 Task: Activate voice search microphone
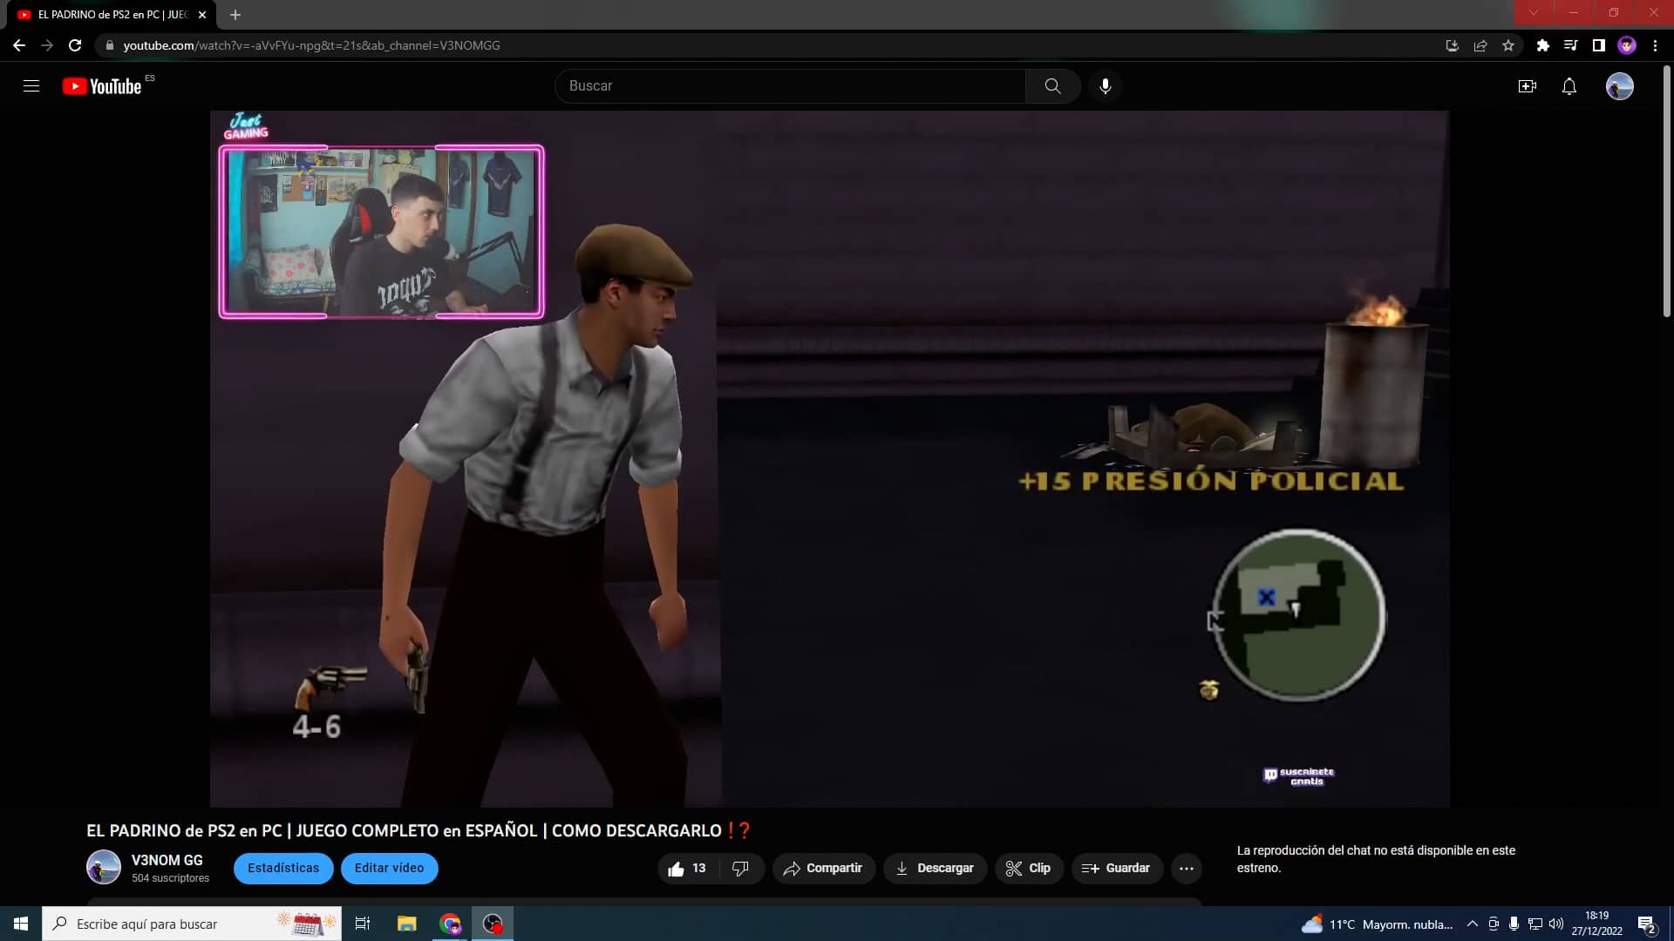(x=1105, y=86)
